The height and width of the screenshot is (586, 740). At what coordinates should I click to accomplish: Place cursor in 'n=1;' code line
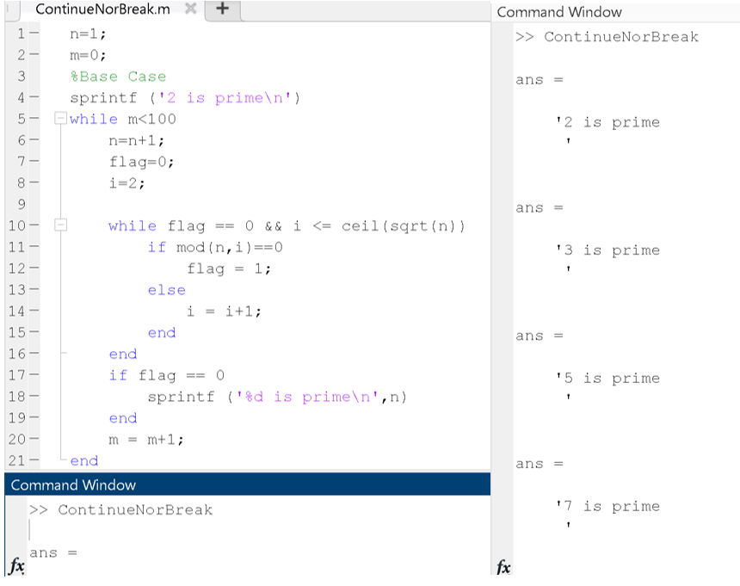tap(89, 34)
